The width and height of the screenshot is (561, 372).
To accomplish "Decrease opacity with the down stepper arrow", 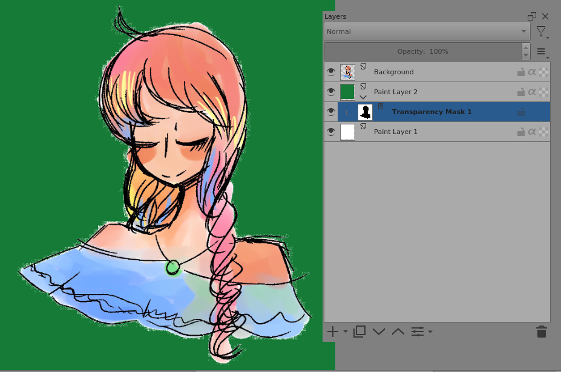I will click(525, 56).
